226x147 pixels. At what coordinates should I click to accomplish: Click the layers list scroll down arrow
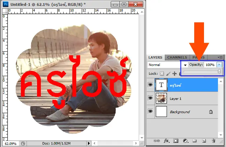pyautogui.click(x=221, y=135)
